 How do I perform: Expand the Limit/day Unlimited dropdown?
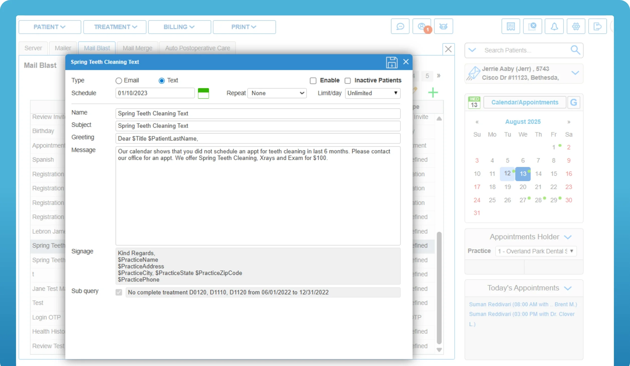372,93
